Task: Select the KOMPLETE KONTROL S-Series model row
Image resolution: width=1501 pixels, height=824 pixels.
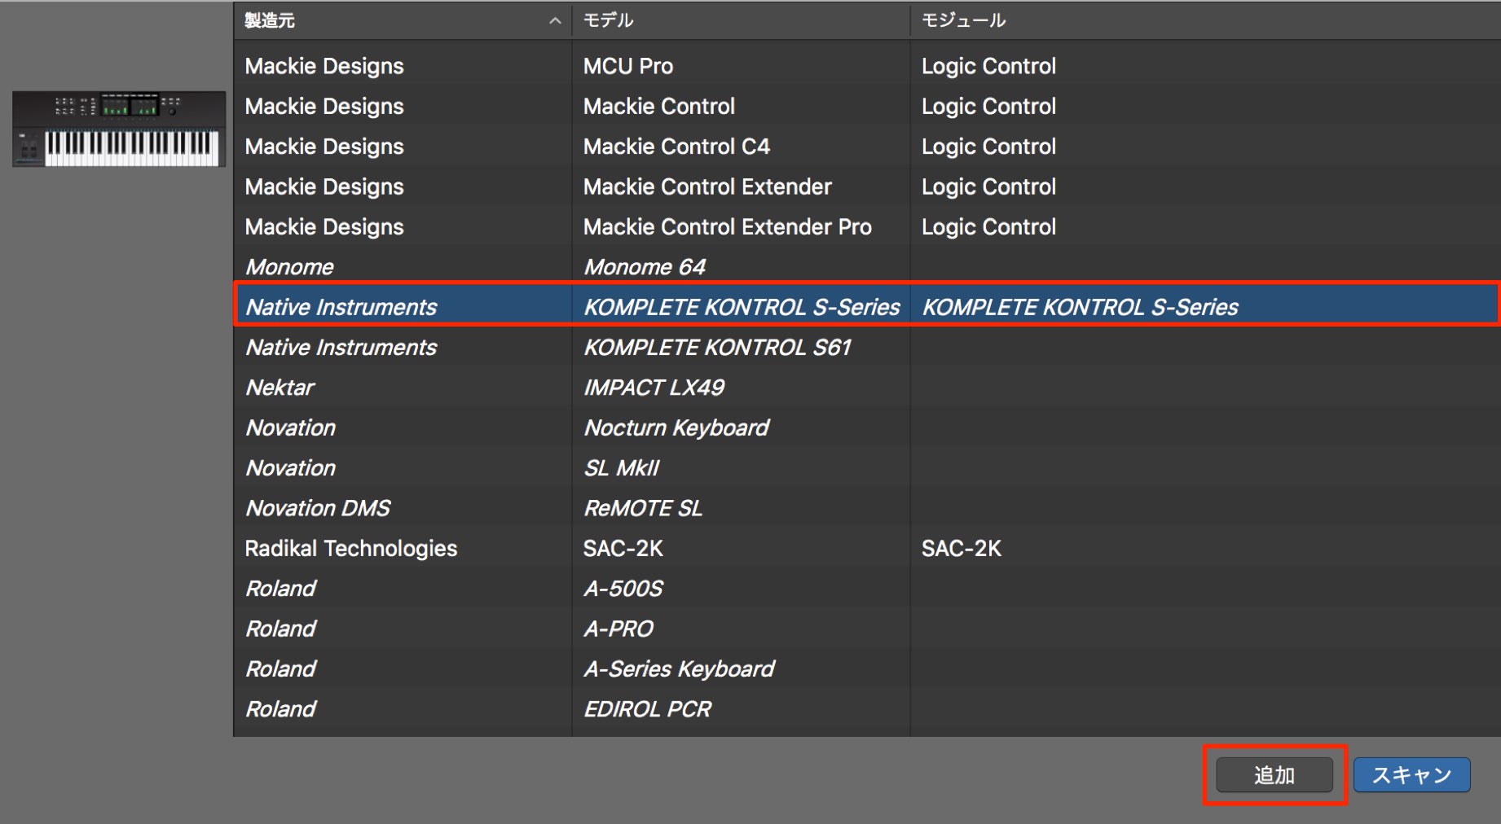Action: click(x=867, y=307)
